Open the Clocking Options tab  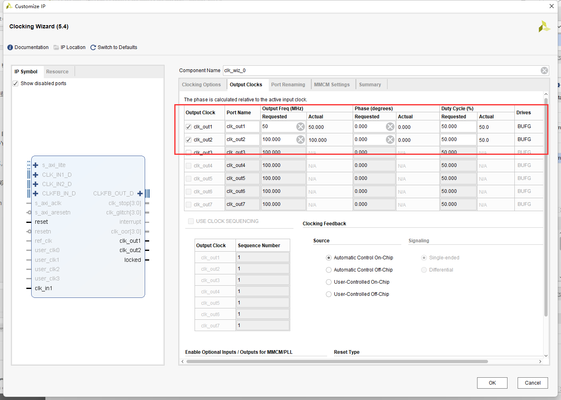[x=201, y=84]
